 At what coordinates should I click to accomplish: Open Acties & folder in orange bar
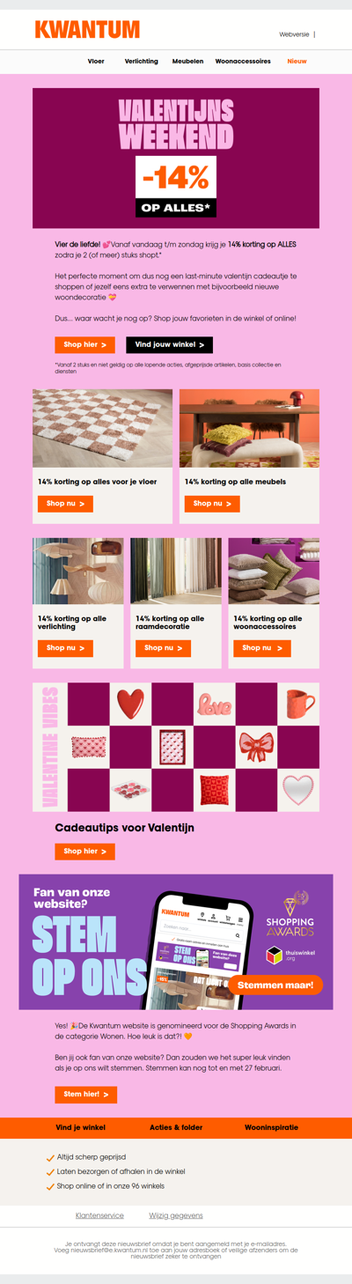tap(176, 1127)
